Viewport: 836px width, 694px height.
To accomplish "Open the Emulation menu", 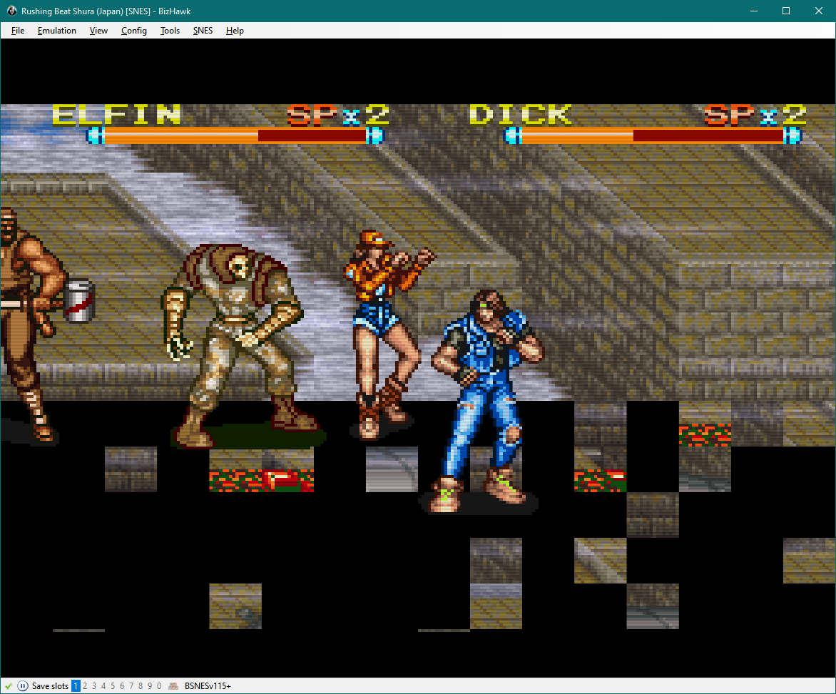I will (x=56, y=30).
